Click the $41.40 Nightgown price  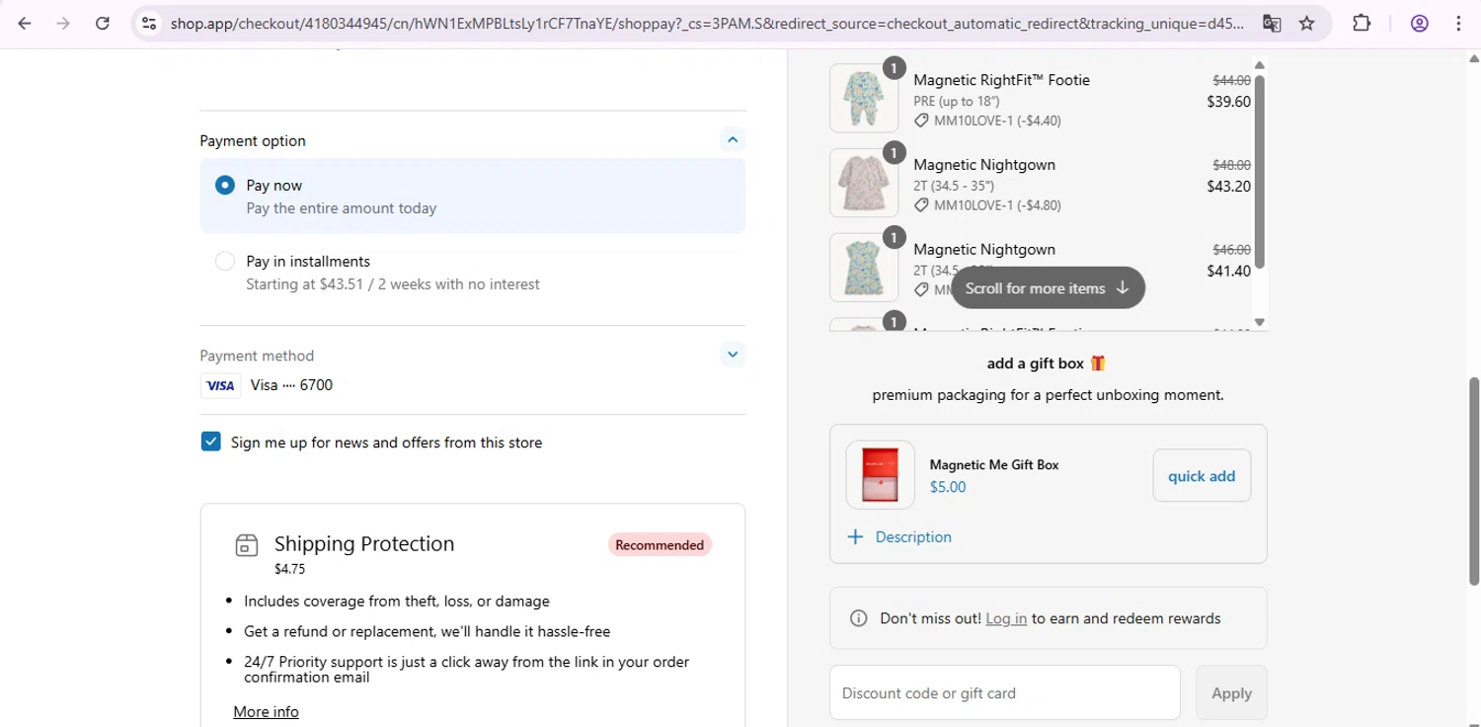pyautogui.click(x=1228, y=271)
